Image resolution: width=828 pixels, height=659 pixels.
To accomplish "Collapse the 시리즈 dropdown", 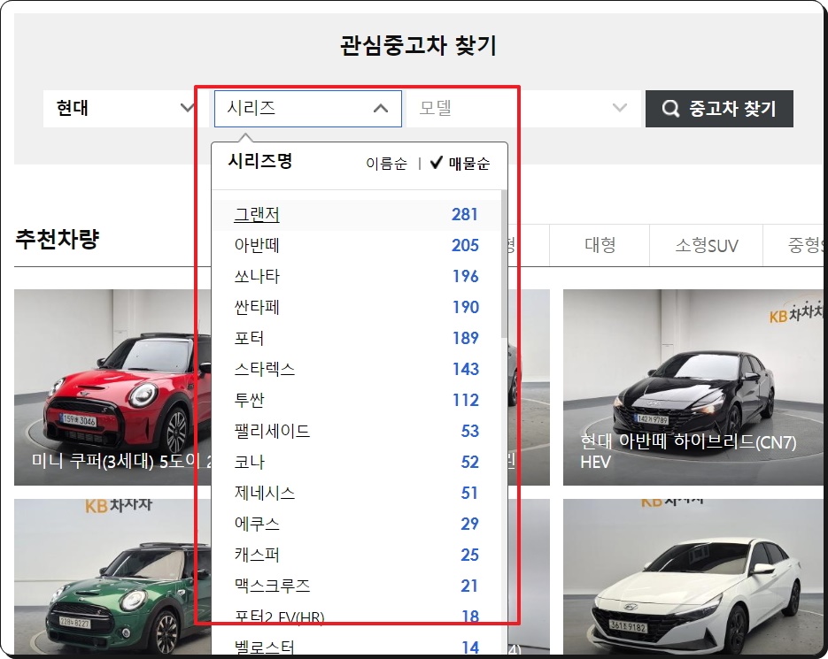I will click(x=308, y=108).
